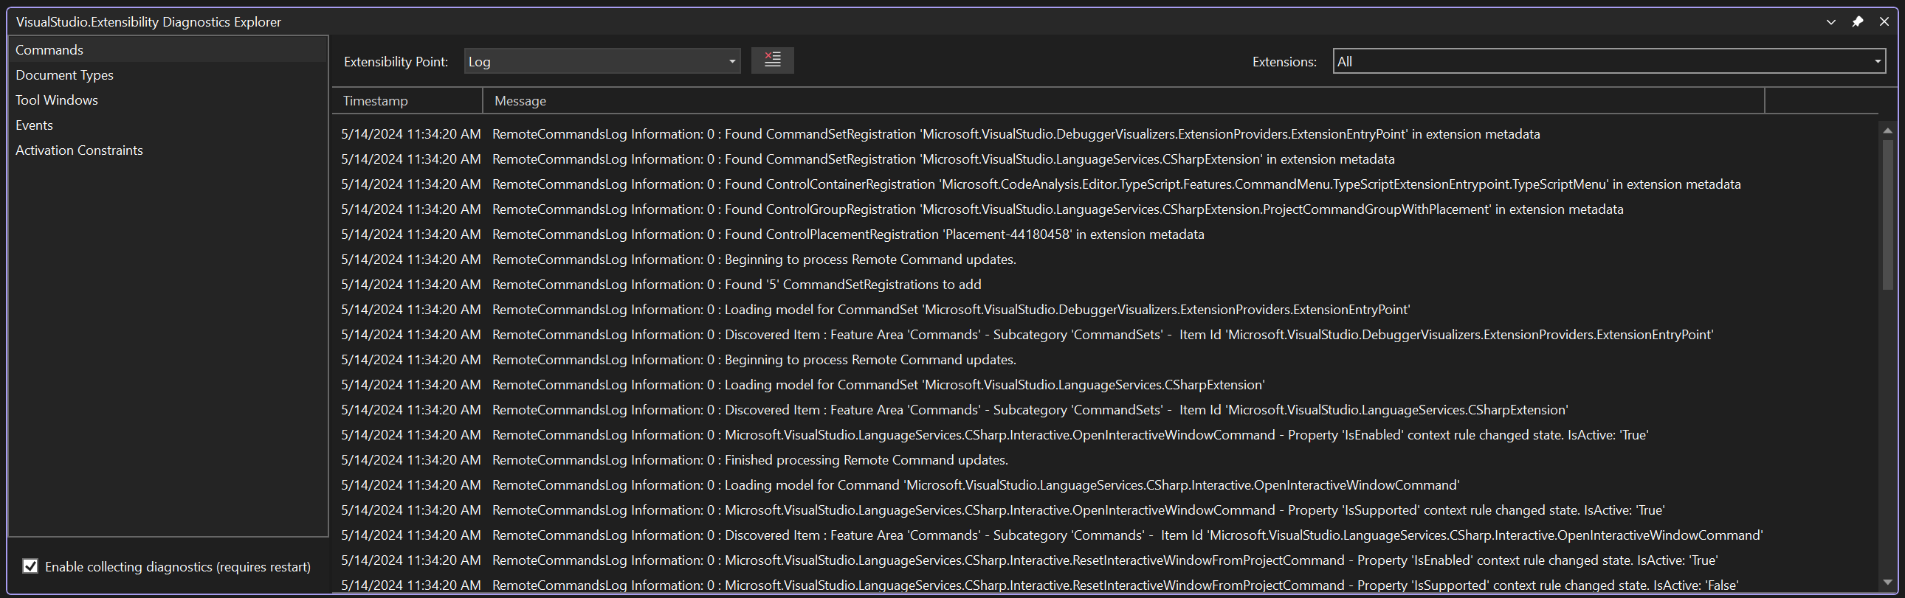1905x598 pixels.
Task: Uncheck Enable collecting diagnostics checkbox
Action: pyautogui.click(x=30, y=566)
